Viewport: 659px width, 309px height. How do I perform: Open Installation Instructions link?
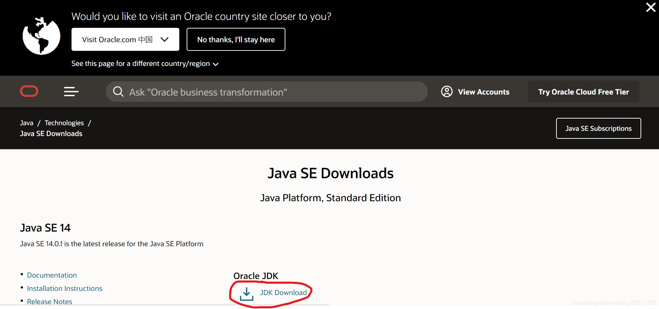[x=65, y=288]
